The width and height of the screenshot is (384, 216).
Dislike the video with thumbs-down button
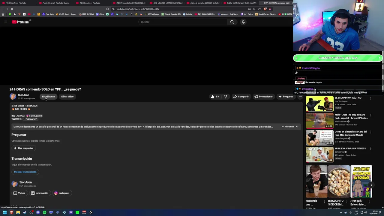click(226, 97)
